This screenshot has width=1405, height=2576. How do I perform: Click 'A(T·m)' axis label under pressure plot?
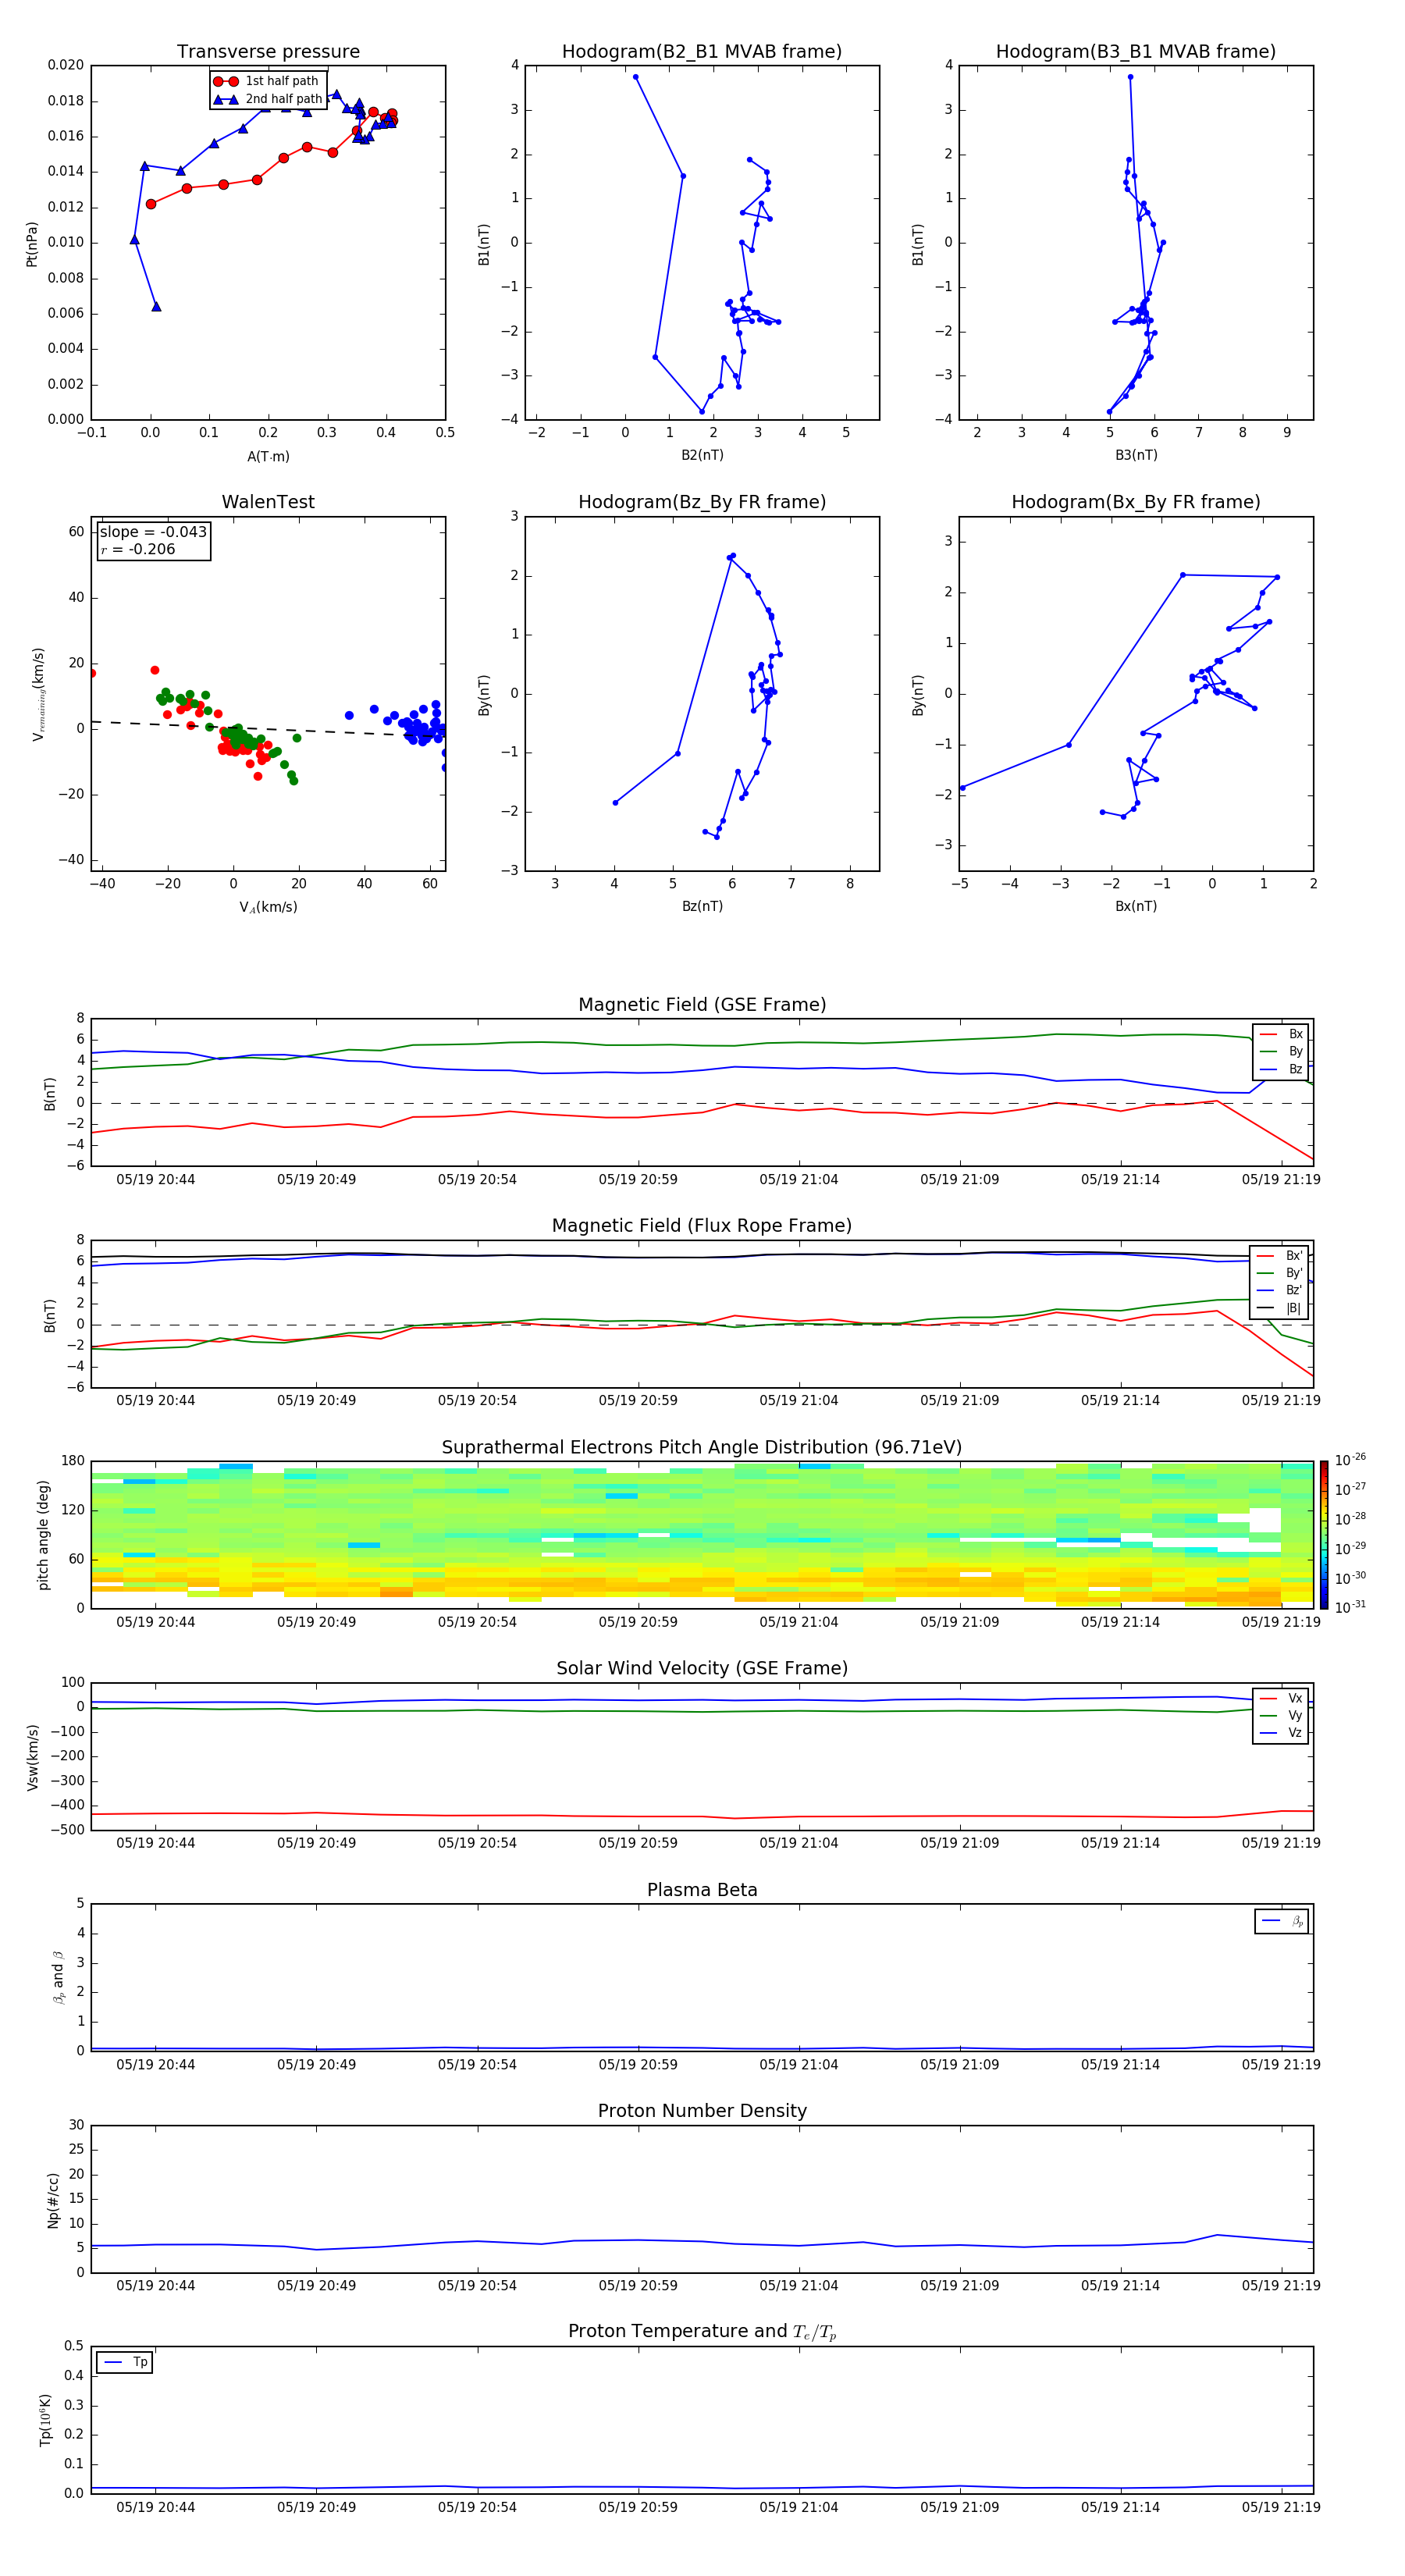click(x=268, y=456)
